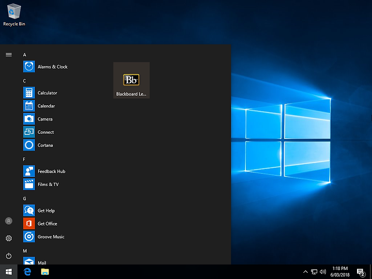This screenshot has height=279, width=372.
Task: Open Action Center notifications icon
Action: click(361, 272)
